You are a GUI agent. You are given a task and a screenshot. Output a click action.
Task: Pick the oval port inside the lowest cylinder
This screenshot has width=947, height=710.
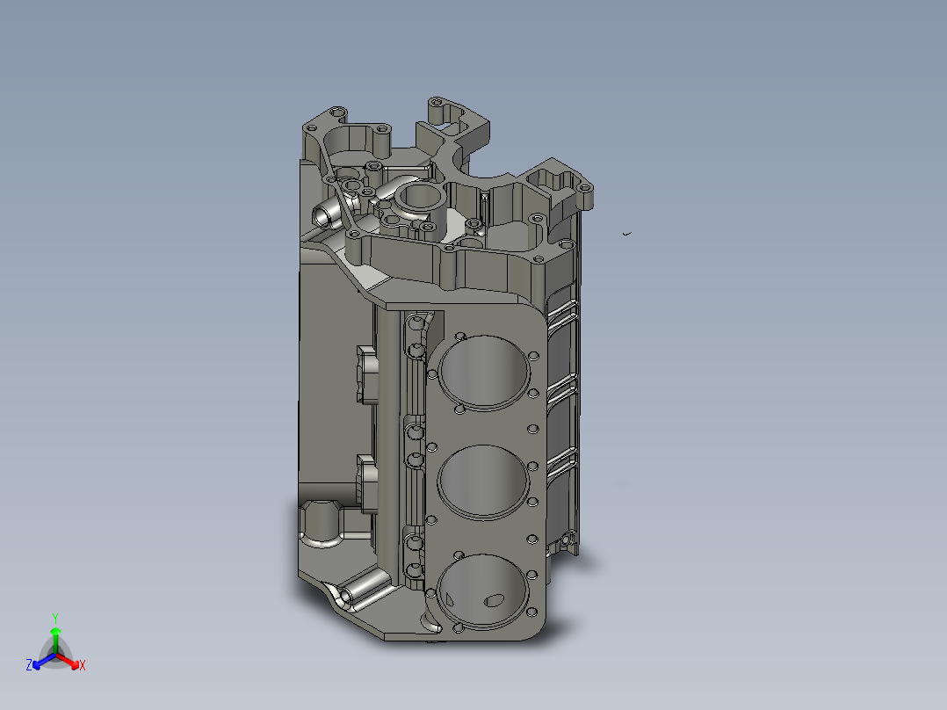(x=494, y=600)
